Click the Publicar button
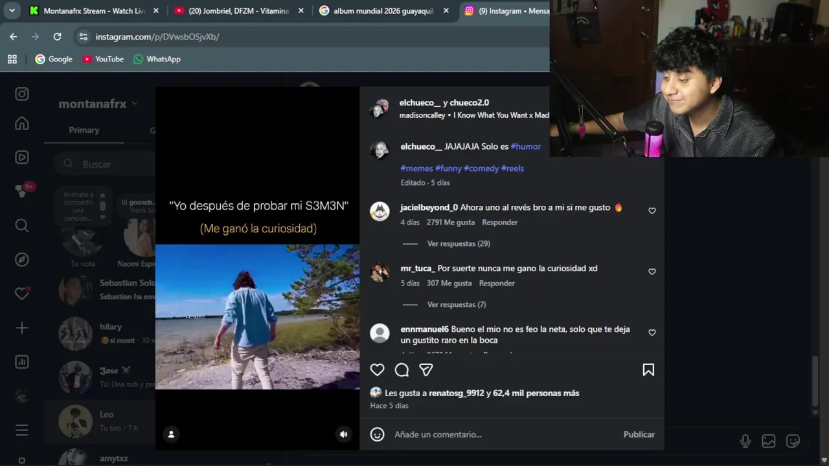This screenshot has height=466, width=829. pyautogui.click(x=639, y=434)
